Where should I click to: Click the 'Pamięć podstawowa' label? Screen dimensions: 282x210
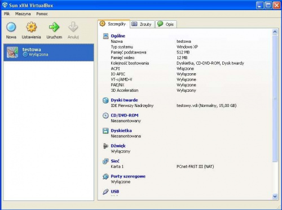pyautogui.click(x=129, y=52)
